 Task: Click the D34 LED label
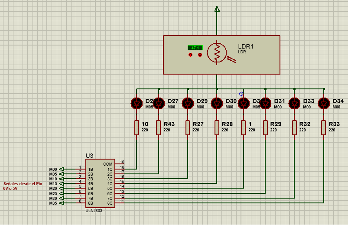click(x=338, y=101)
